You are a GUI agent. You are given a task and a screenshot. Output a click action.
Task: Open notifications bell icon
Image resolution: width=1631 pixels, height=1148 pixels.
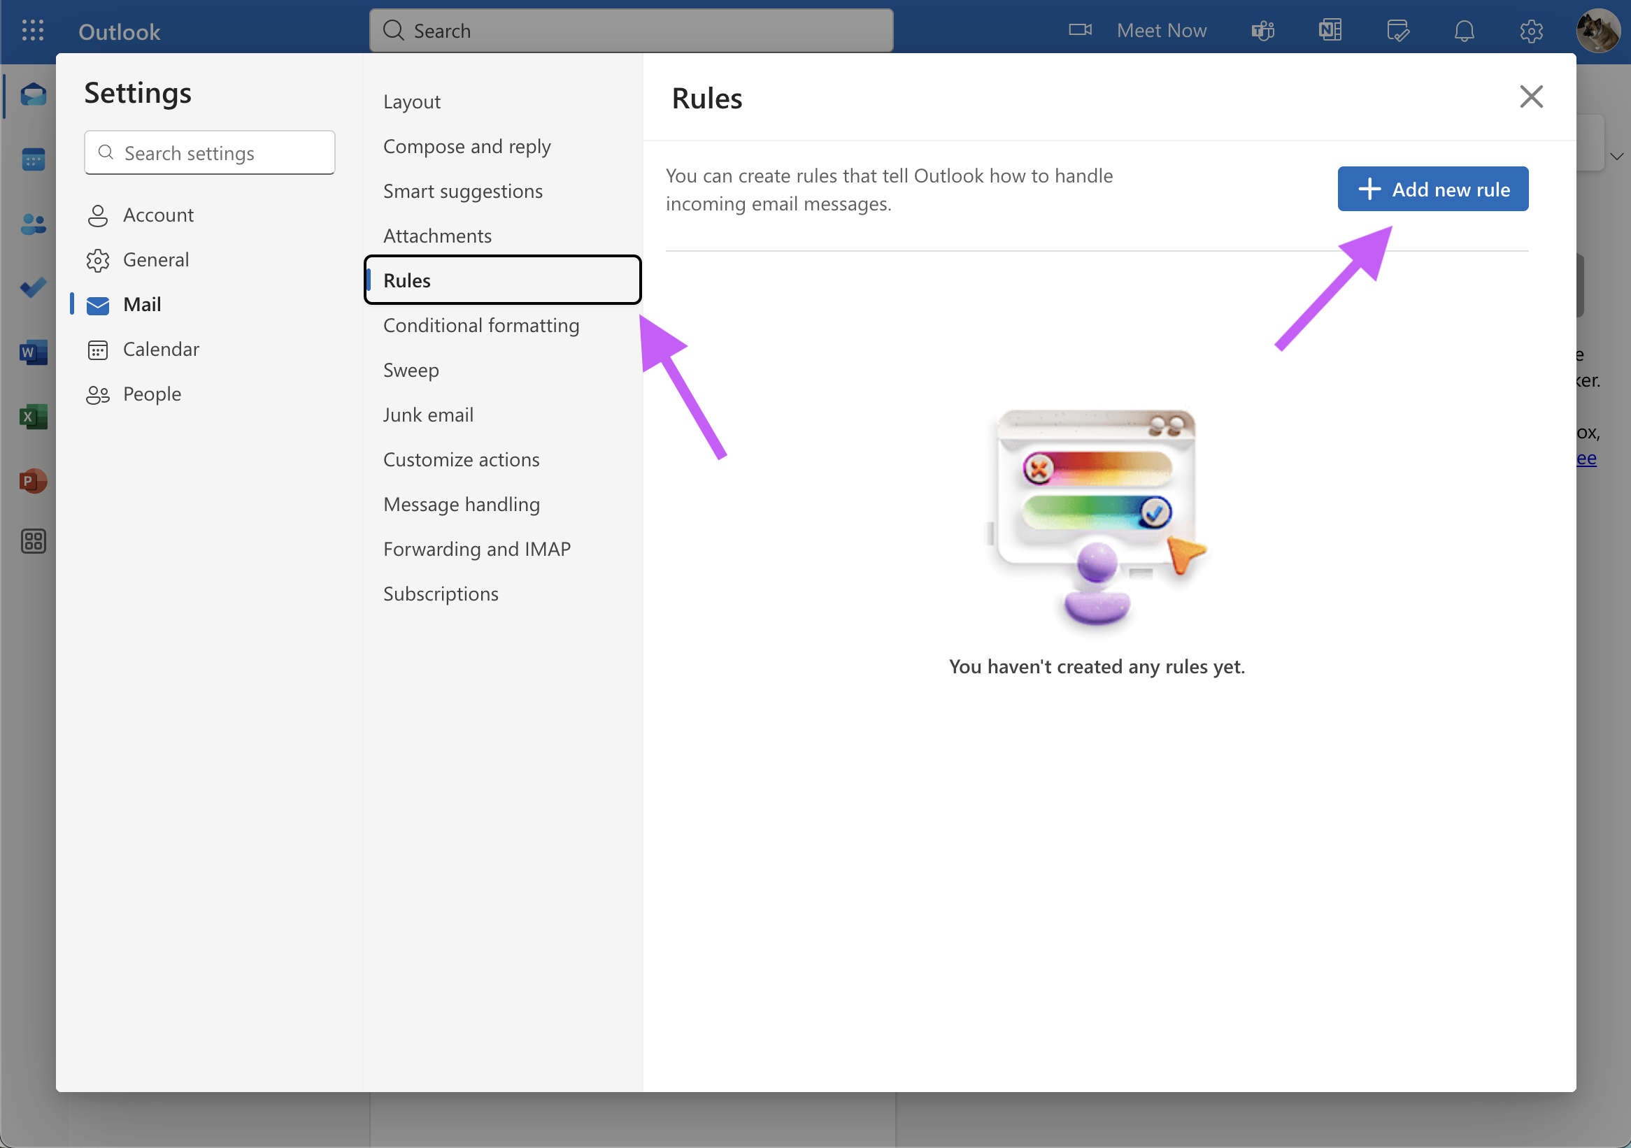click(1464, 31)
